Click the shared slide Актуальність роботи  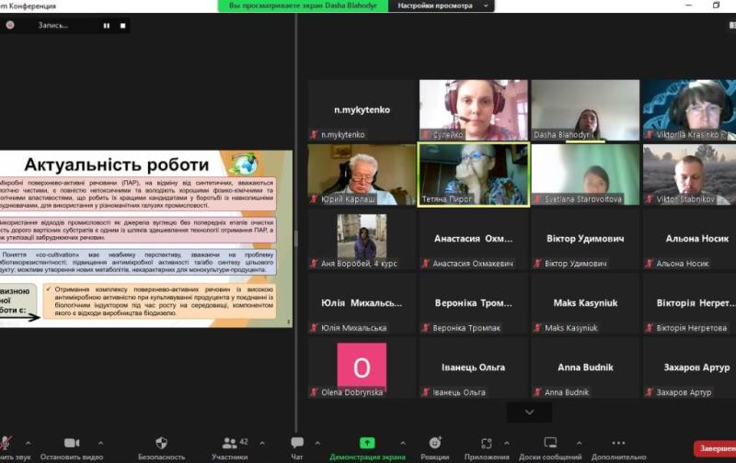[146, 239]
